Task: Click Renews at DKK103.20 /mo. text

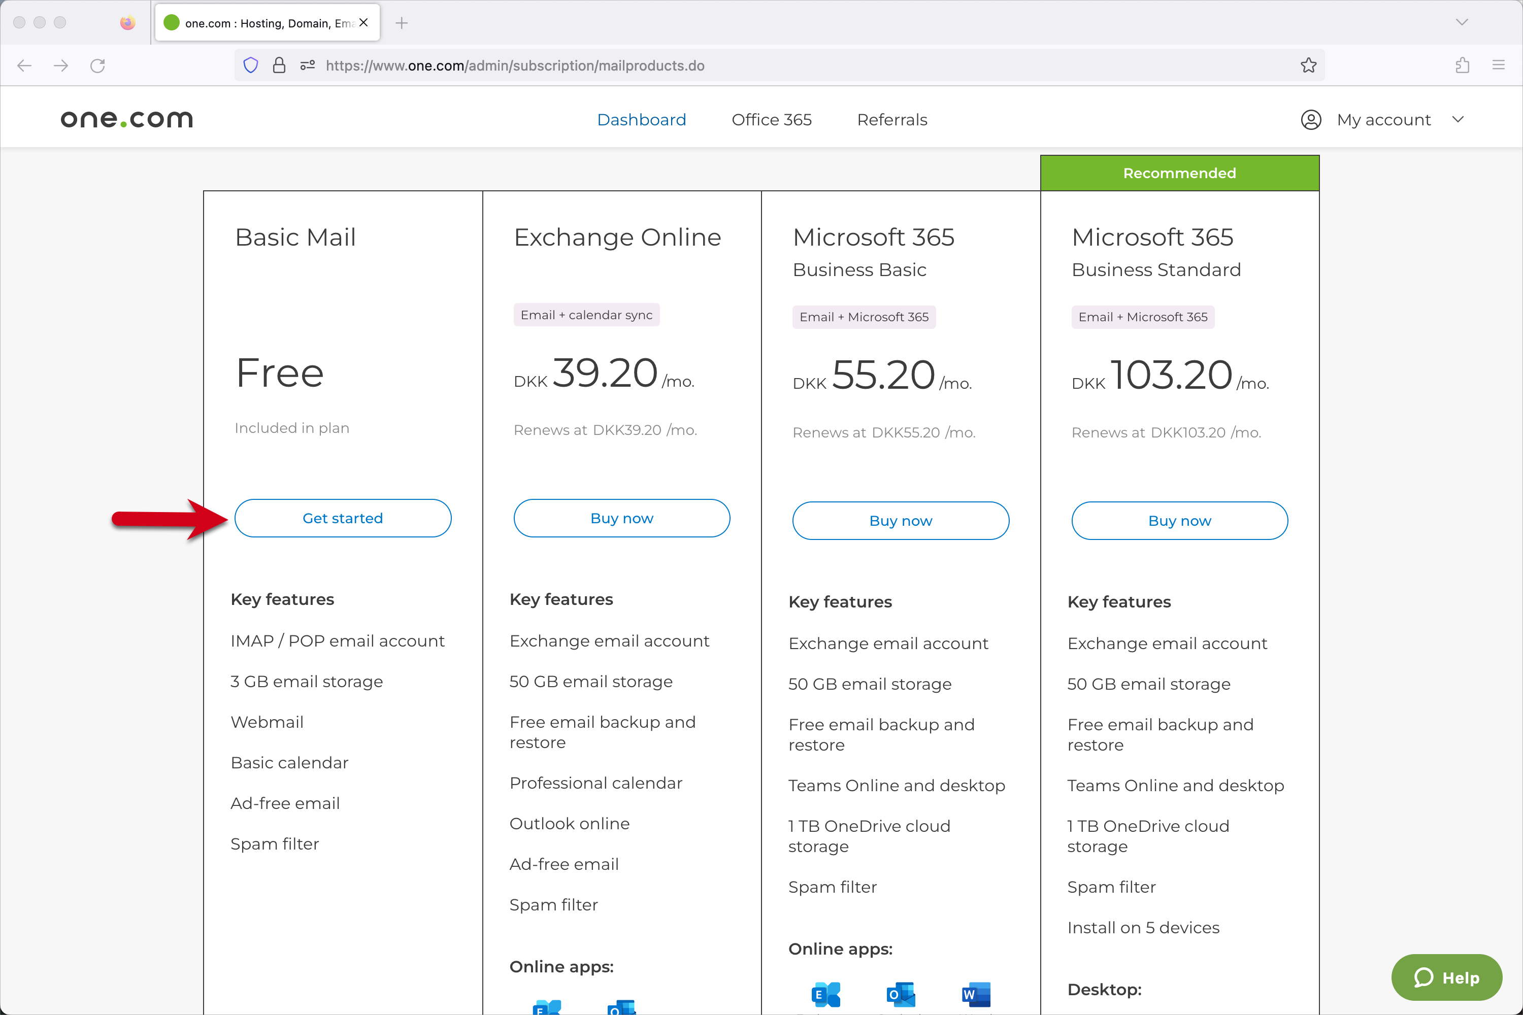Action: click(1166, 432)
